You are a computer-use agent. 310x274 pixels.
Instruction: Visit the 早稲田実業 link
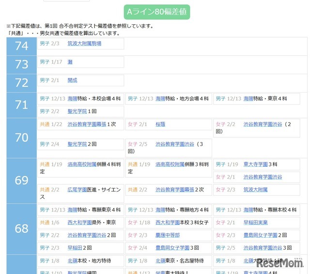(256, 222)
